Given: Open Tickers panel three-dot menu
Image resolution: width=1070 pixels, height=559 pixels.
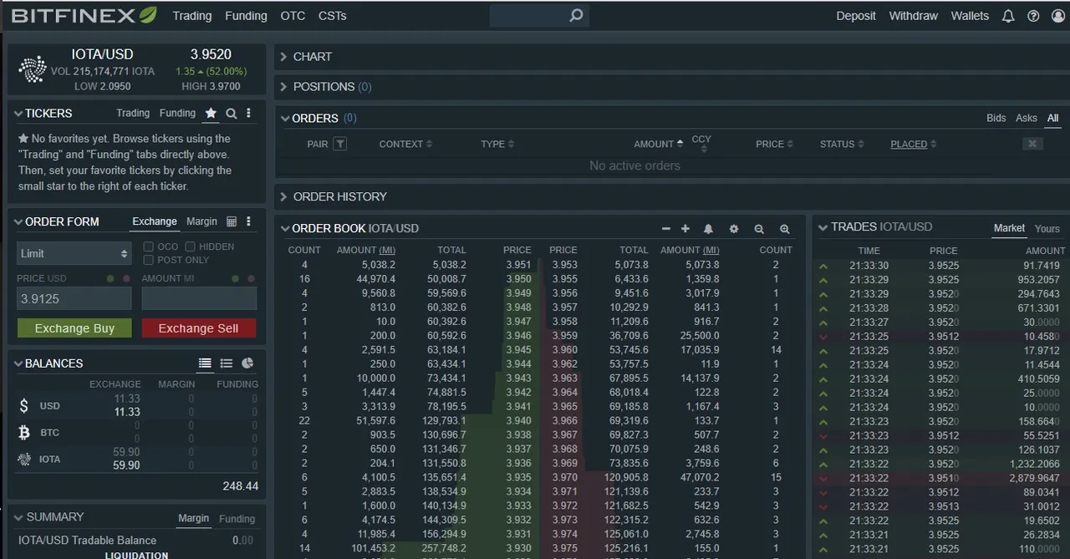Looking at the screenshot, I should (x=248, y=113).
